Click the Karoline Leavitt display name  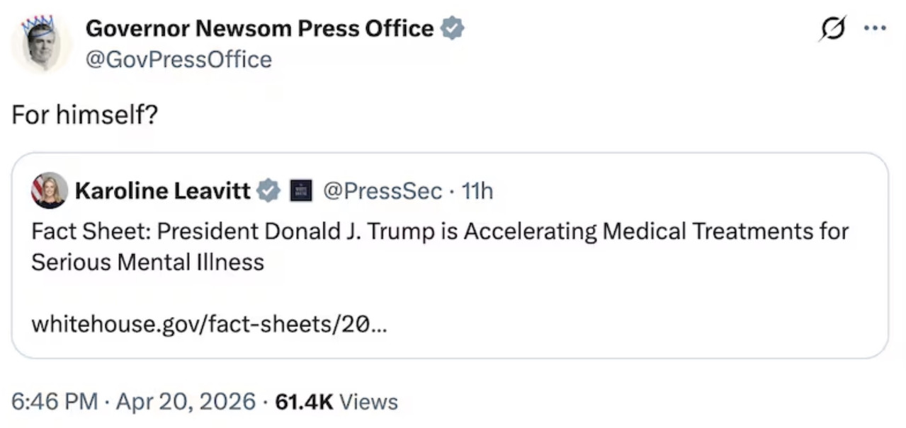click(162, 191)
